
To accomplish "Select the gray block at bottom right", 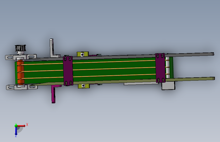I will click(168, 86).
